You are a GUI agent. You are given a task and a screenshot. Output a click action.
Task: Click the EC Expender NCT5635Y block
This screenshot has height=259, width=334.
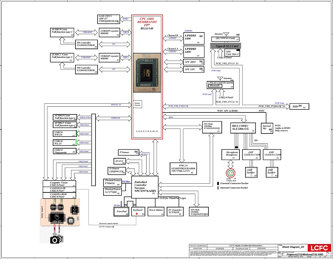click(175, 211)
